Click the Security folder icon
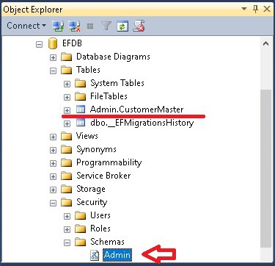275x266 pixels. tap(66, 202)
